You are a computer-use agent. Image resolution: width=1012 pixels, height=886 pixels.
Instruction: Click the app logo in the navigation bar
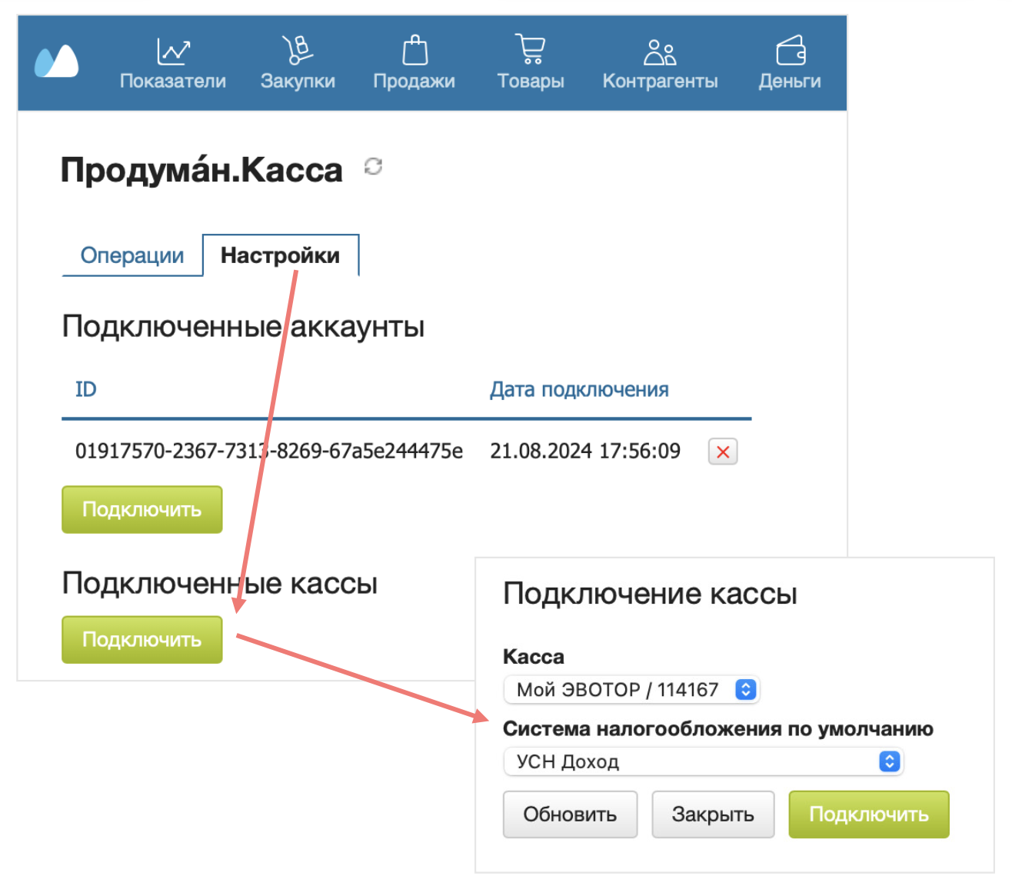point(56,62)
